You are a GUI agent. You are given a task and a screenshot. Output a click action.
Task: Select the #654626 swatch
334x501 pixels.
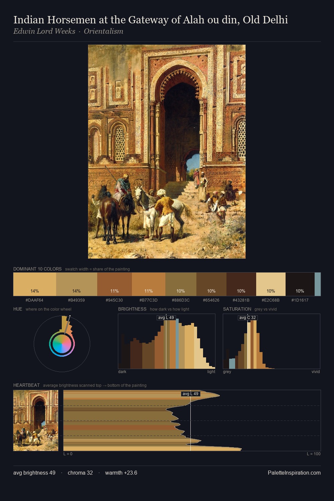tap(211, 284)
